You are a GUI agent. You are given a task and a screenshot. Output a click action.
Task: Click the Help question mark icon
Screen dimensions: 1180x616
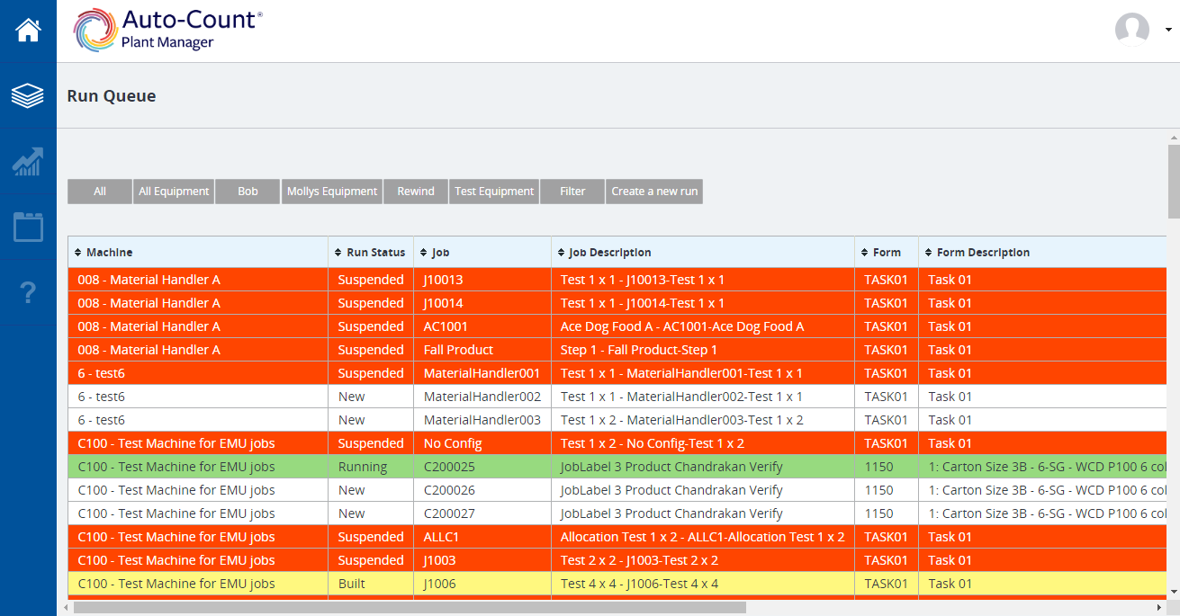(x=28, y=293)
